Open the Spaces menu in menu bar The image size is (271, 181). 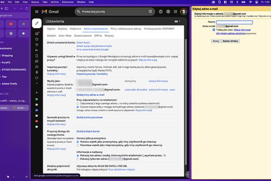click(35, 2)
